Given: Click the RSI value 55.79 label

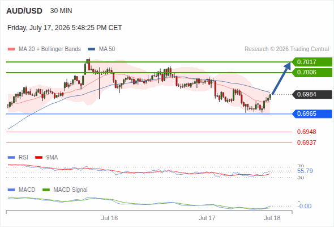Looking at the screenshot, I should point(305,171).
